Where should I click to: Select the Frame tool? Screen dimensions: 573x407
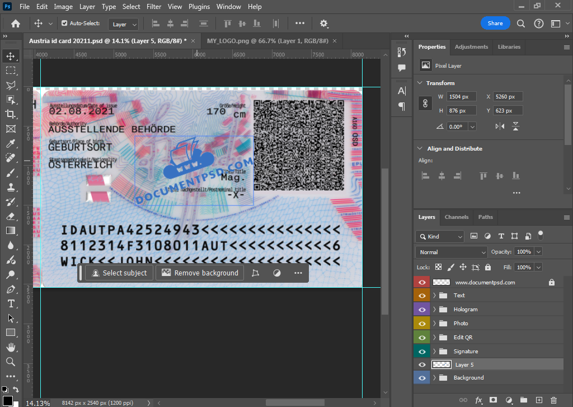point(11,129)
